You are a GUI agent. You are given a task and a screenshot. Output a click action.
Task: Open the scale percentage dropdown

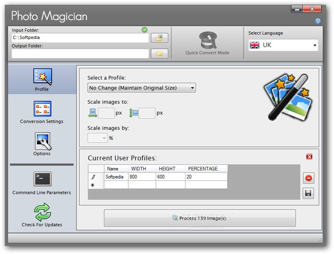click(x=97, y=138)
